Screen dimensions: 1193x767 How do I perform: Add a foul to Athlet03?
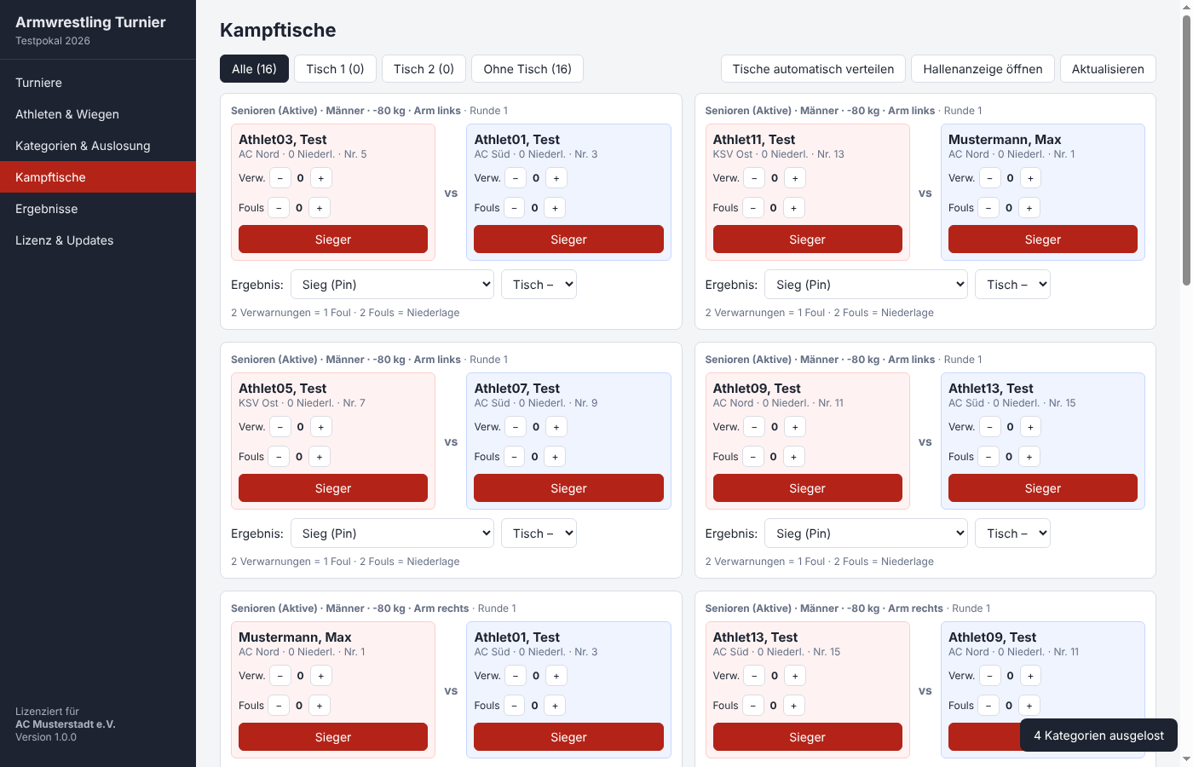(320, 208)
